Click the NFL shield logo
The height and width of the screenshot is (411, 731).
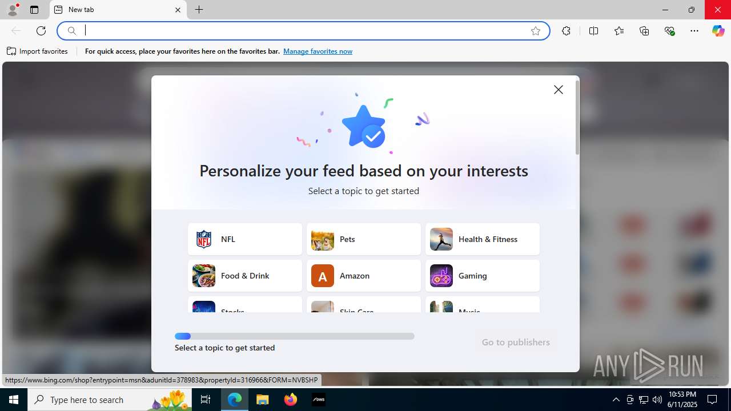[204, 239]
